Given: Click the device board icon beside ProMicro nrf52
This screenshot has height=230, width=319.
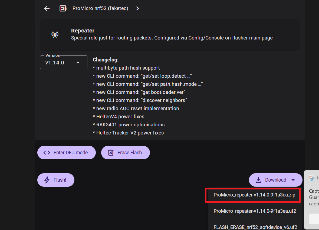Looking at the screenshot, I should pos(63,8).
